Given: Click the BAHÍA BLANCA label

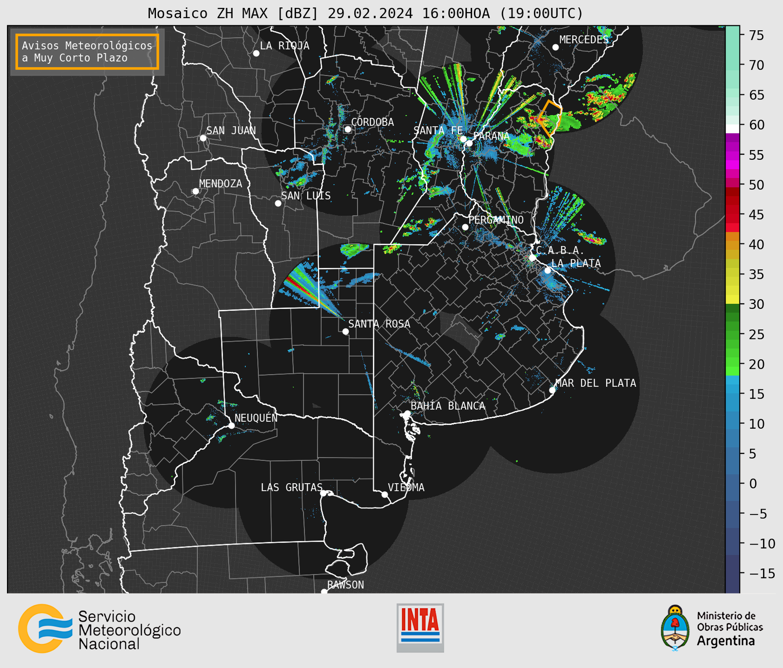Looking at the screenshot, I should (x=448, y=406).
